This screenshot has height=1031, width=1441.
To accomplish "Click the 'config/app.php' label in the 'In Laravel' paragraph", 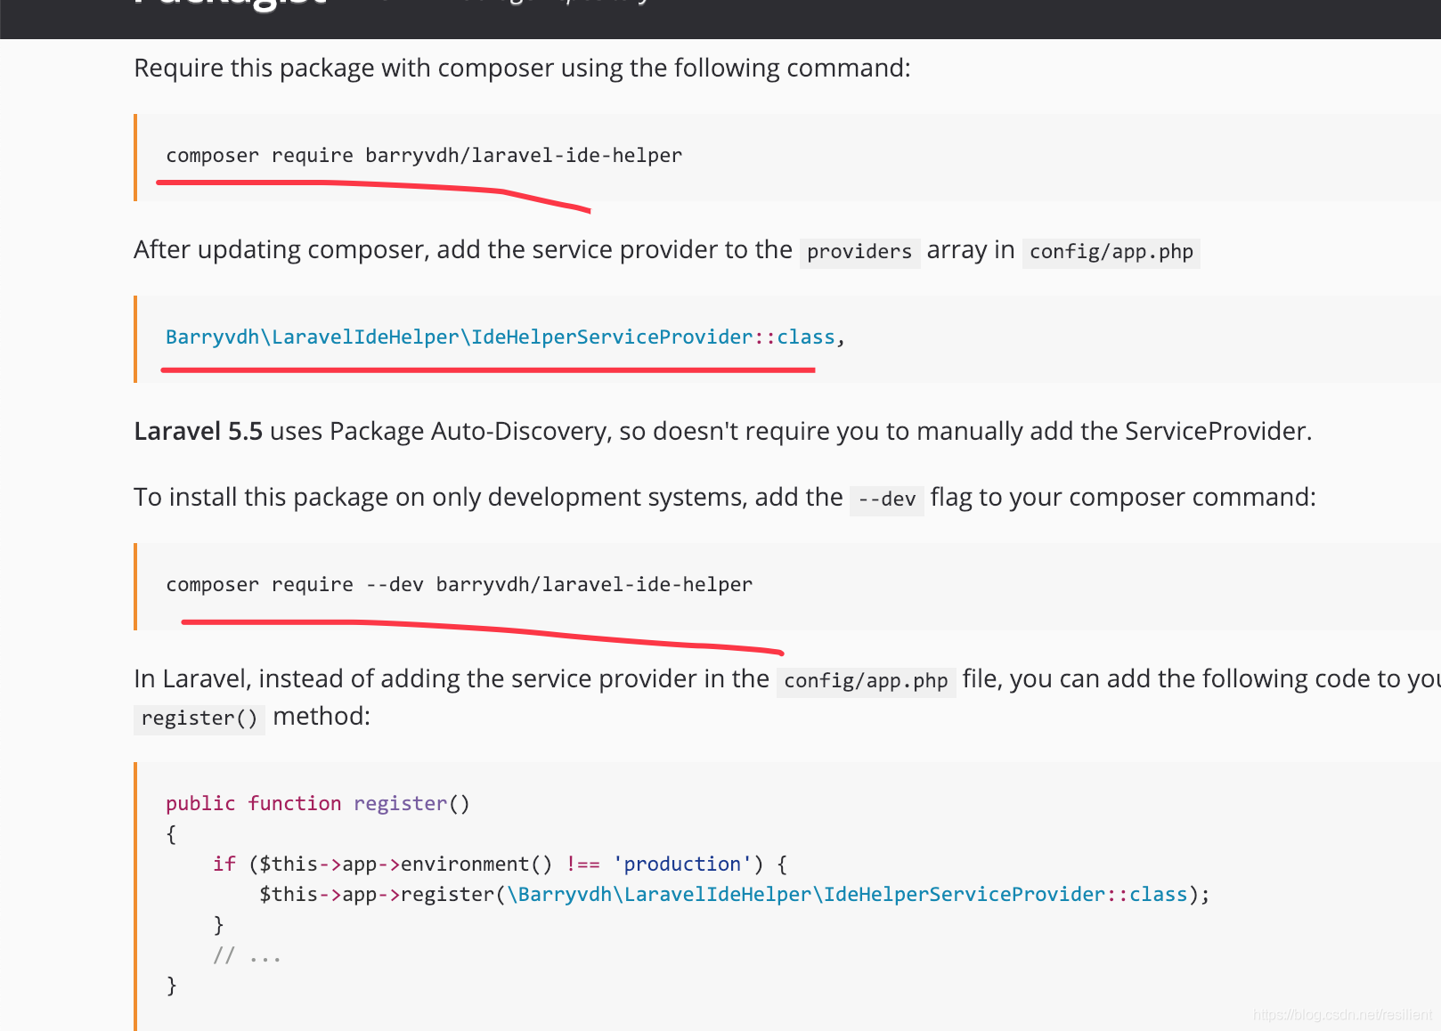I will coord(866,681).
